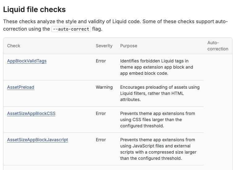The image size is (235, 170).
Task: Click the 'using CSS files larger' description
Action: (158, 120)
